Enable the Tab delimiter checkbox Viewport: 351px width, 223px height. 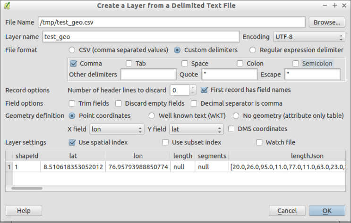129,64
